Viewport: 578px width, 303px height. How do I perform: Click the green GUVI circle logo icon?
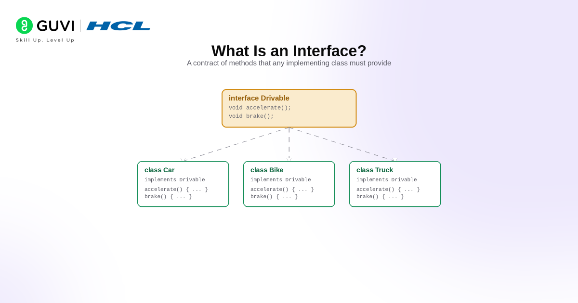coord(24,25)
